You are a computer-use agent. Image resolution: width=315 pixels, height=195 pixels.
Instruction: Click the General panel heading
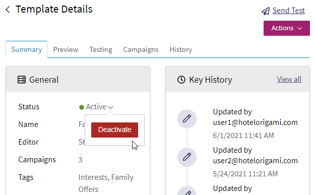[44, 80]
